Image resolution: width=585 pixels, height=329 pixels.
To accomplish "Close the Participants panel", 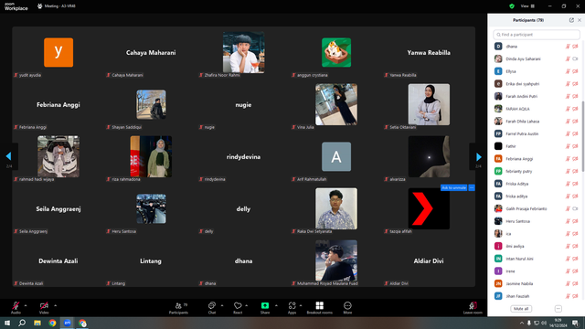I will point(579,20).
